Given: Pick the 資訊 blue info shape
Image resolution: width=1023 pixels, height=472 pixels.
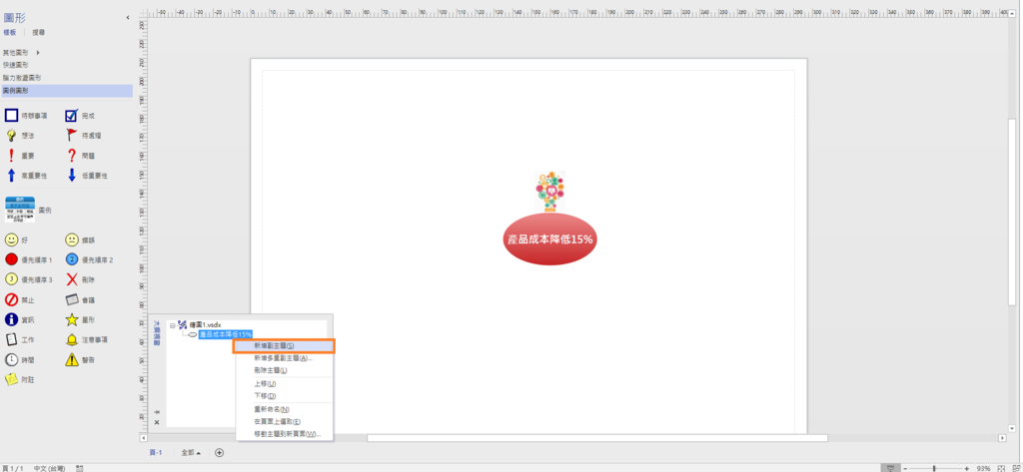Looking at the screenshot, I should (x=11, y=319).
